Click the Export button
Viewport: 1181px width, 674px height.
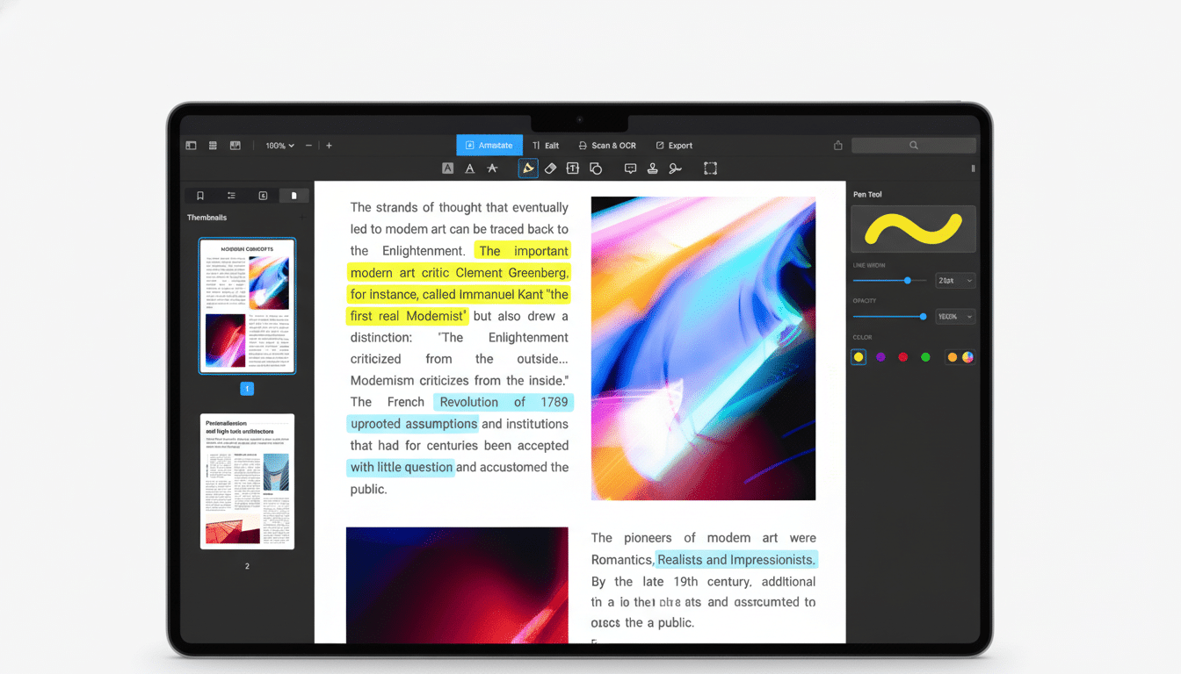tap(673, 145)
